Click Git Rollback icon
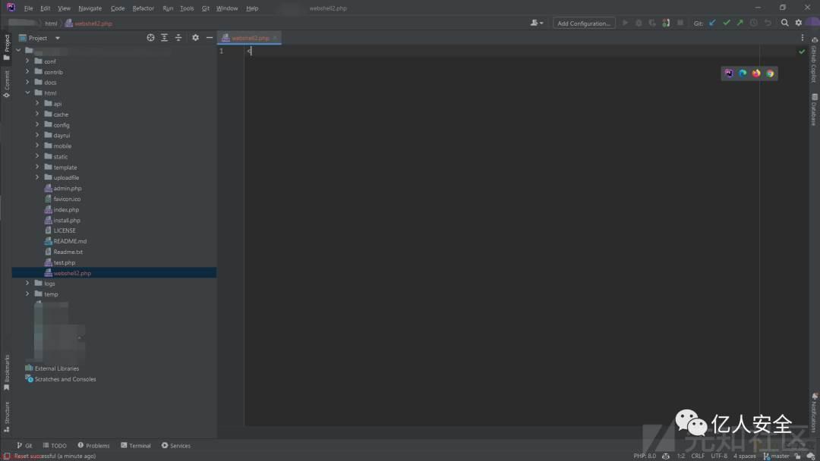This screenshot has width=820, height=461. pos(767,23)
